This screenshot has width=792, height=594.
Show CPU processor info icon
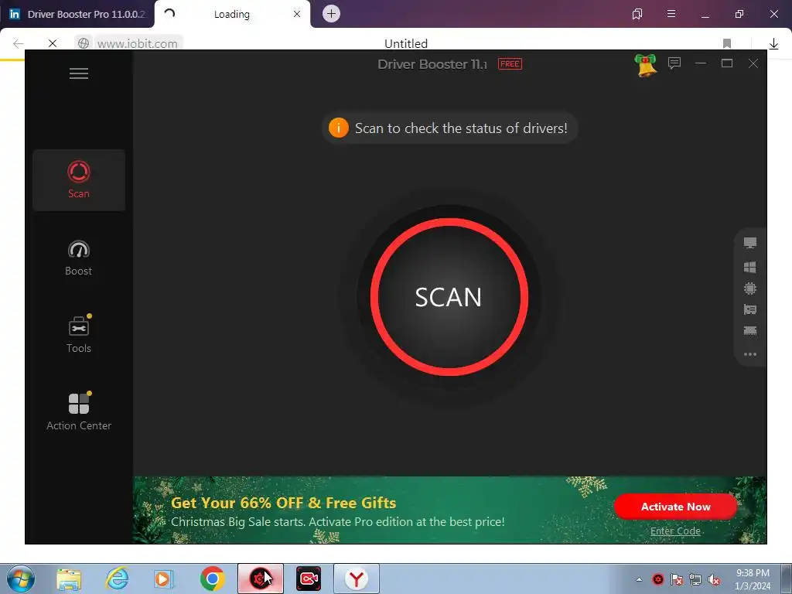pos(750,288)
